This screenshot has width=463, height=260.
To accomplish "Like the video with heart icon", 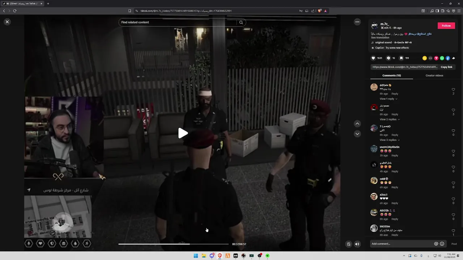I will (373, 58).
